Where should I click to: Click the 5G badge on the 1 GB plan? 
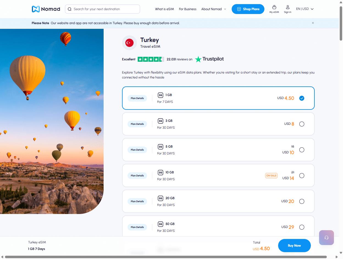coord(161,95)
